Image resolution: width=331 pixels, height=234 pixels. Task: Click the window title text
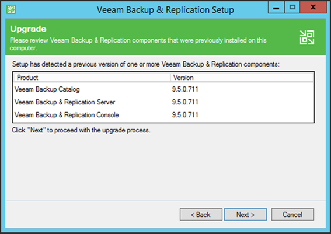tap(165, 10)
